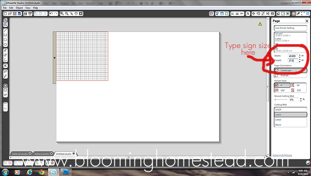Select the Draw a Polygon tool
Screen dimensions: 311x176
pyautogui.click(x=5, y=50)
